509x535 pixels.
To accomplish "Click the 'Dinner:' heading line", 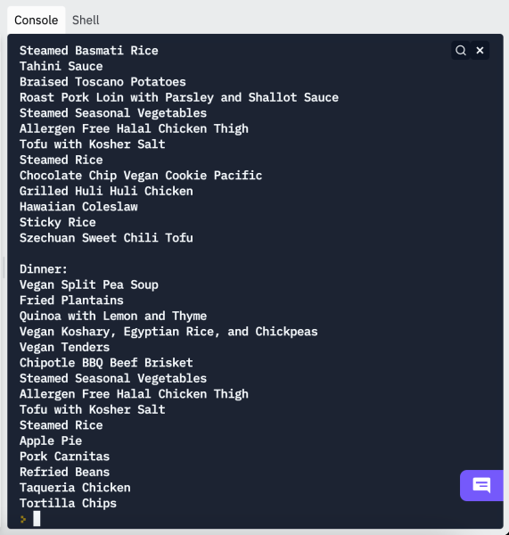I will tap(44, 269).
